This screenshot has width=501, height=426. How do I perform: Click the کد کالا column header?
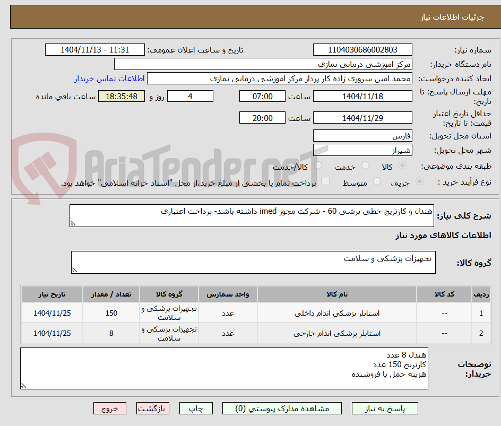(444, 294)
